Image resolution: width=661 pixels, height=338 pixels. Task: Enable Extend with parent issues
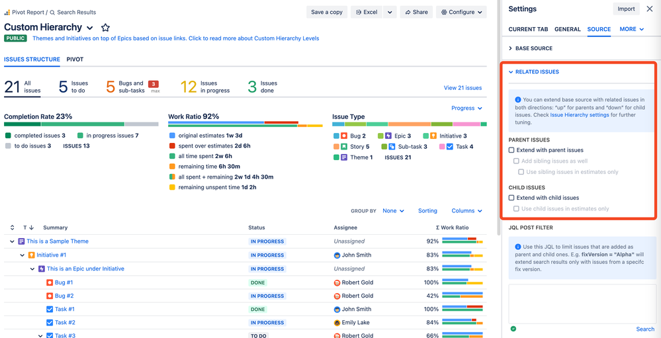click(511, 150)
